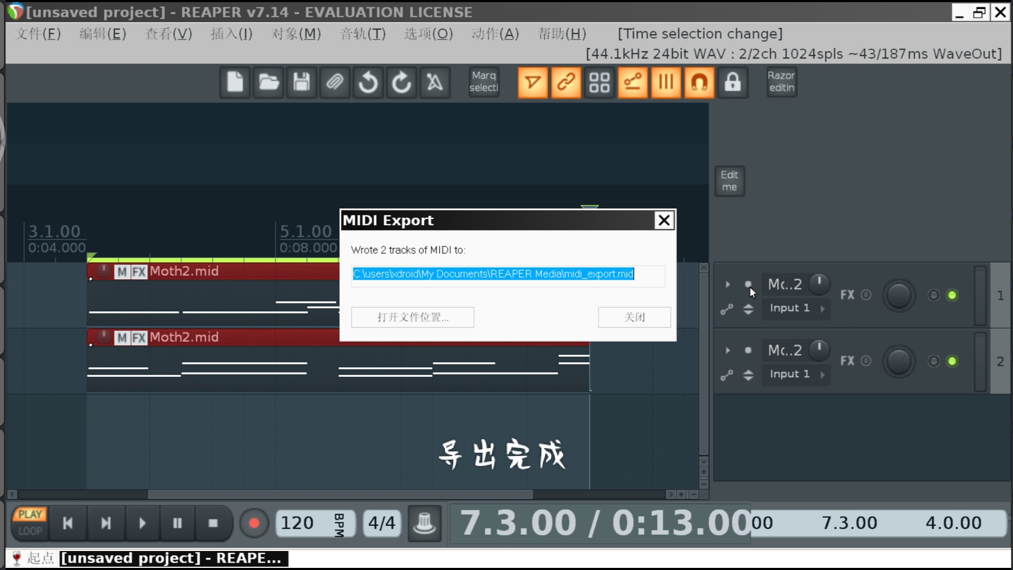Toggle item grouping chain-link icon
This screenshot has width=1013, height=570.
pos(566,82)
